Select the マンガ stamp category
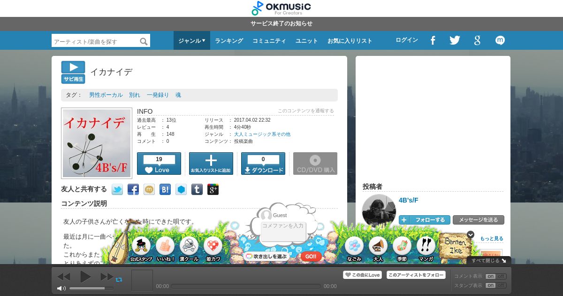The height and width of the screenshot is (296, 563). 426,249
